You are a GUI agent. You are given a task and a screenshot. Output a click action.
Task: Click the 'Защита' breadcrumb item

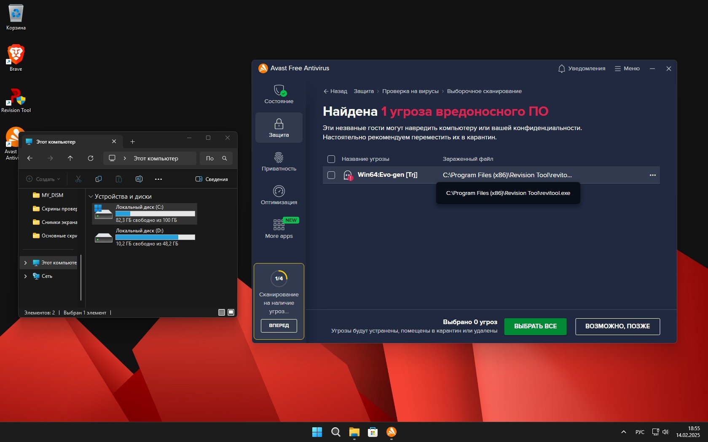coord(363,91)
